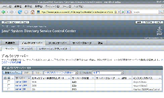Select the サフィックス sub-tab
Viewport: 164px width, 98px height.
(x=27, y=49)
